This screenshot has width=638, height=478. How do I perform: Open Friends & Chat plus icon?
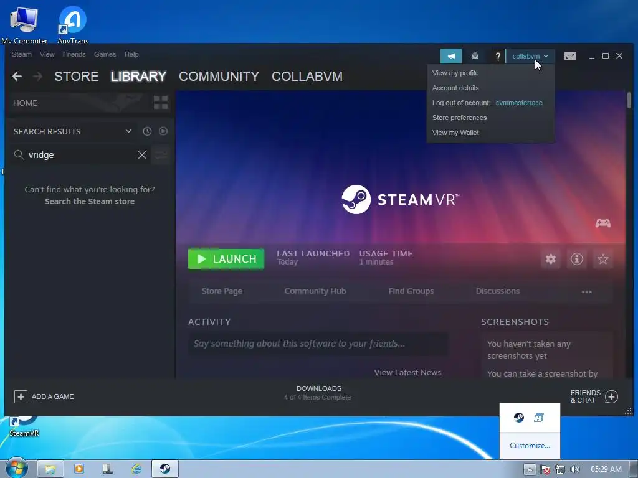(x=611, y=396)
